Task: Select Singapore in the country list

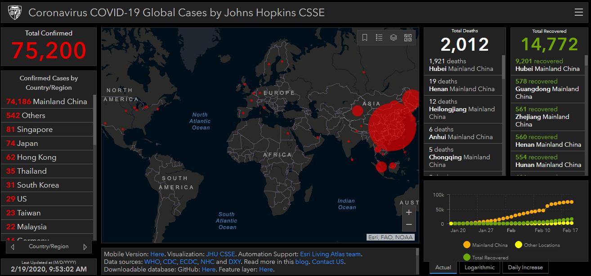Action: (x=47, y=129)
